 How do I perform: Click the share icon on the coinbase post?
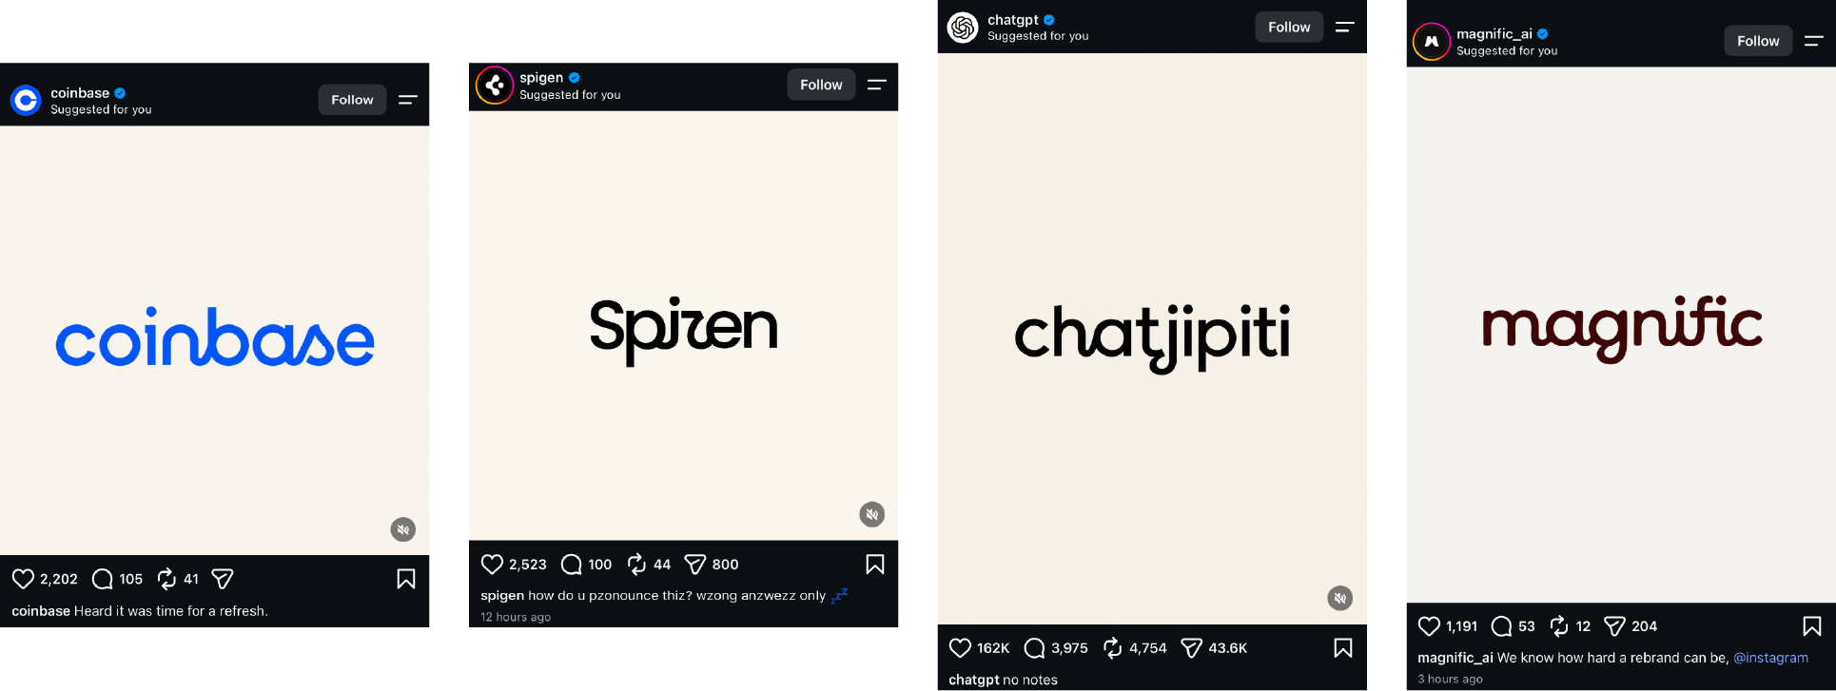click(x=223, y=579)
